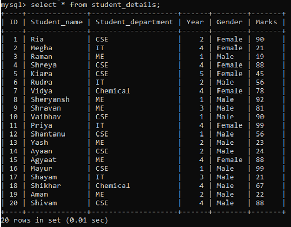Click the name Agyaat in row 15

pos(43,160)
